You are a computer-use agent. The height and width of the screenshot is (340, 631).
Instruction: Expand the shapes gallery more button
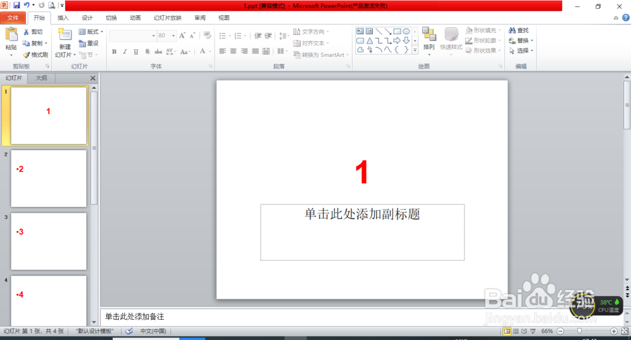[415, 50]
